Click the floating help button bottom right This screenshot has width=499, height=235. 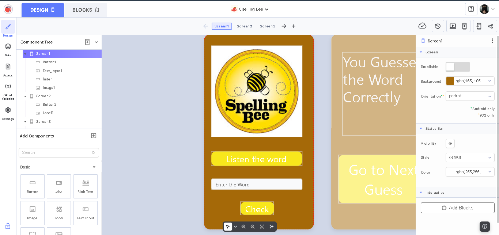(485, 226)
